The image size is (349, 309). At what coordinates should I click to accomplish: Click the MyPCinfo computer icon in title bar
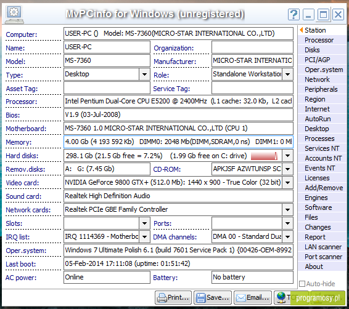[14, 14]
